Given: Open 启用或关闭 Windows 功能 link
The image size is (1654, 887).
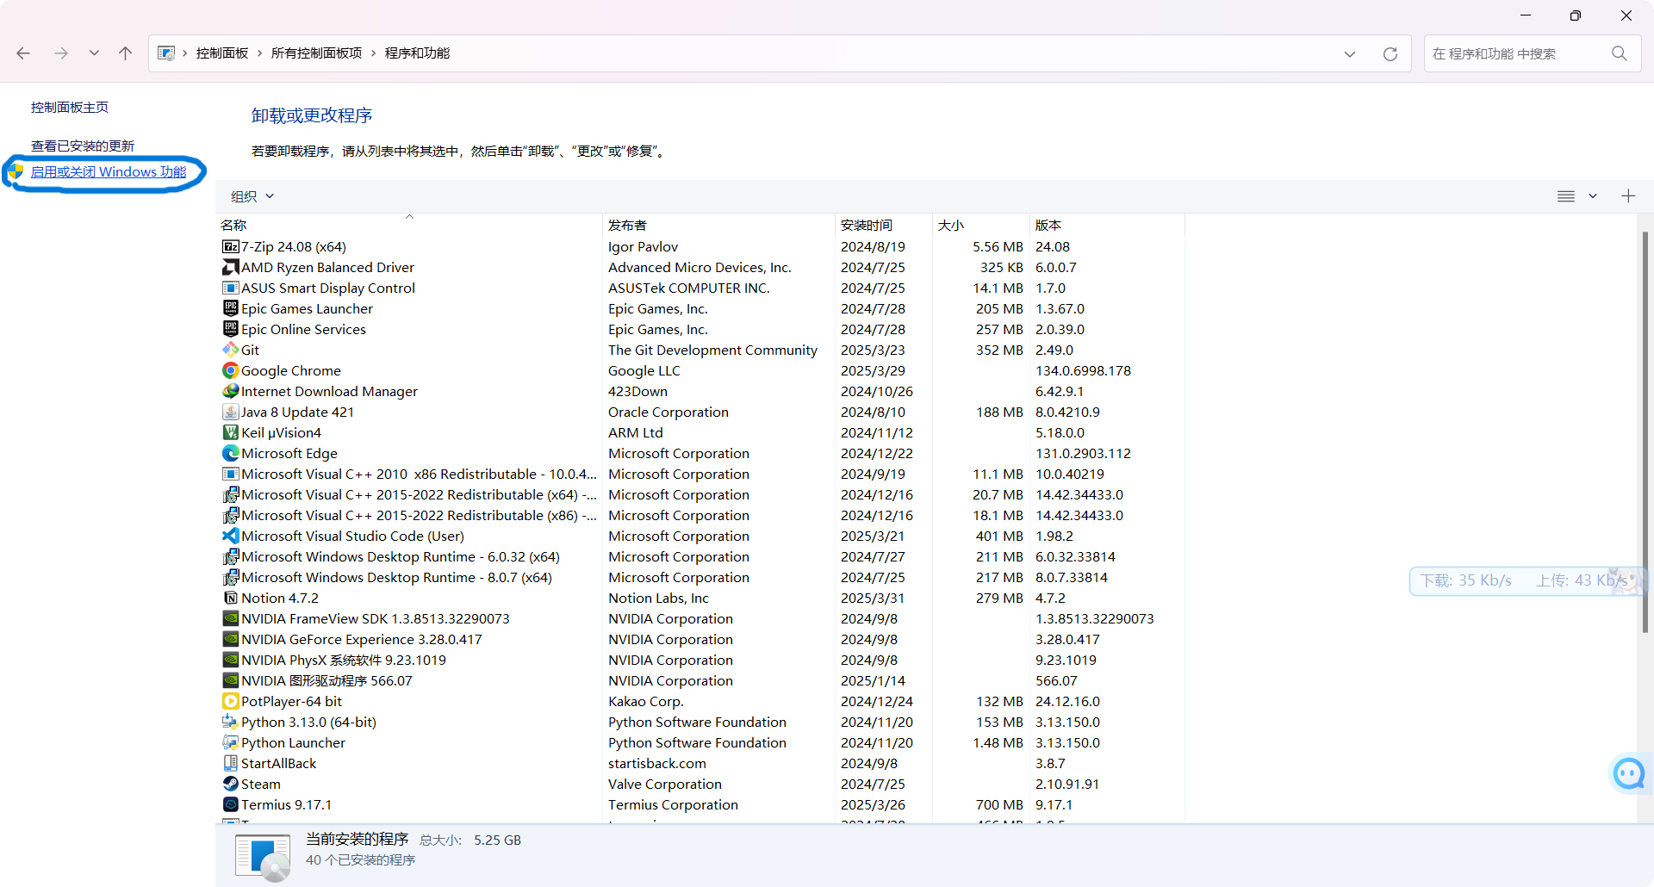Looking at the screenshot, I should tap(109, 172).
